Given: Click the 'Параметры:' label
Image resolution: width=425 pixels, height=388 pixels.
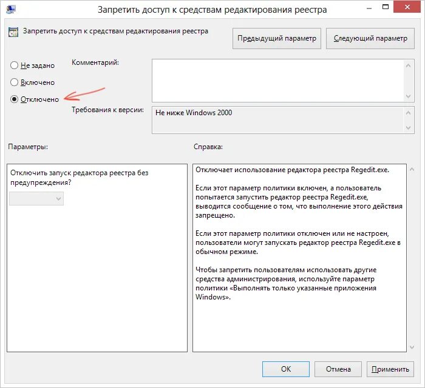Looking at the screenshot, I should (x=28, y=147).
